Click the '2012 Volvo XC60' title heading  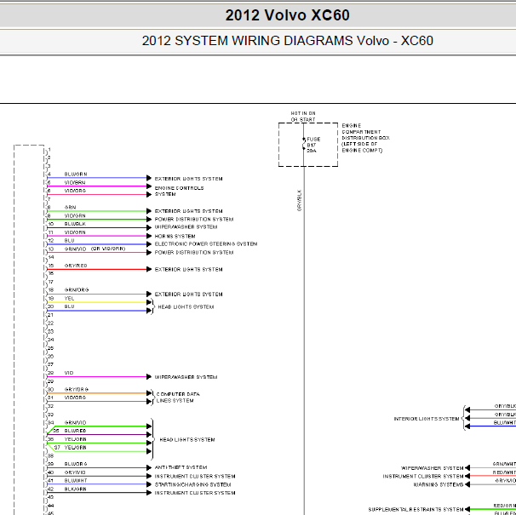pyautogui.click(x=287, y=15)
